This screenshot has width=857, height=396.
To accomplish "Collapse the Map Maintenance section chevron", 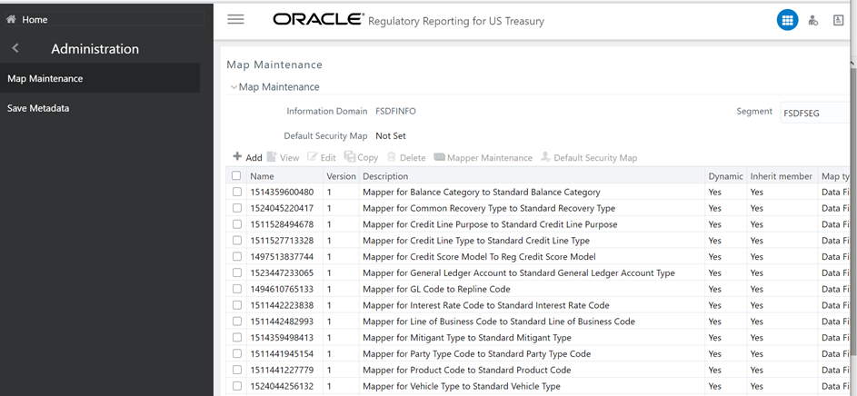I will (234, 87).
